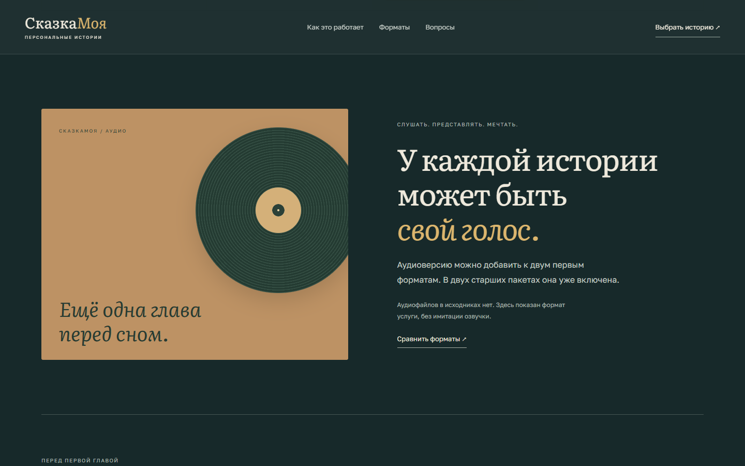Click the ПЕРЕД ПЕРВОЙ ГЛАВОЙ section label

point(80,460)
